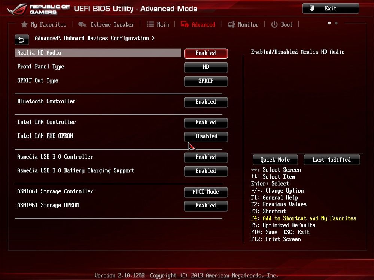Click the Advanced tab icon
Screen dimensions: 374x280
(185, 24)
